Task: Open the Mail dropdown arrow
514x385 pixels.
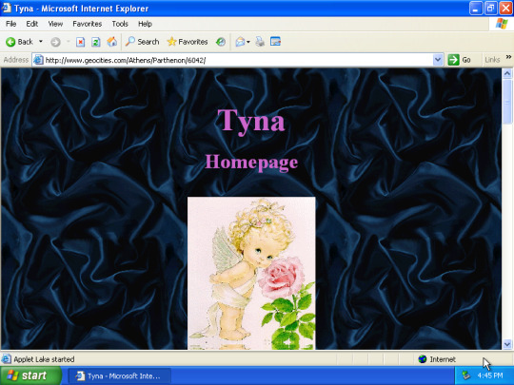Action: 248,42
